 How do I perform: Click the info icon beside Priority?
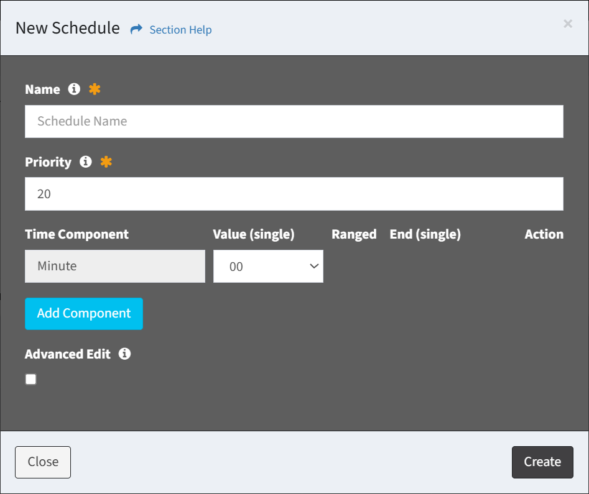86,162
